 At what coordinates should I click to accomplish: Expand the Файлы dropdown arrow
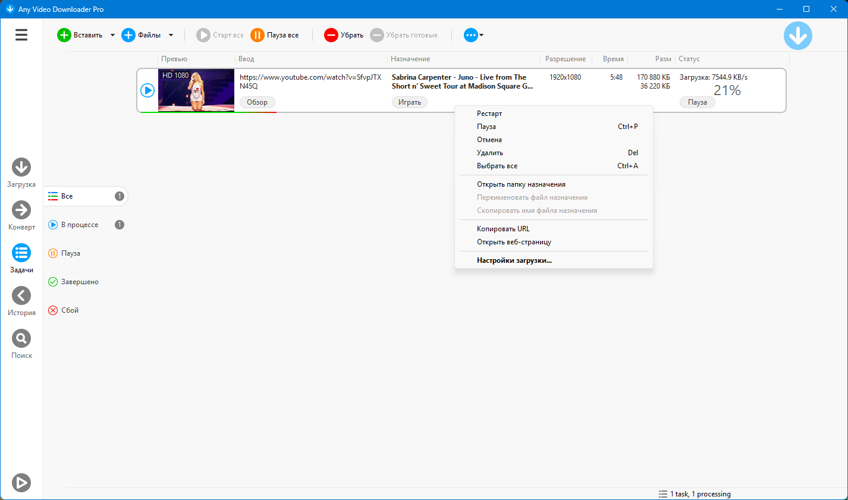pyautogui.click(x=171, y=35)
